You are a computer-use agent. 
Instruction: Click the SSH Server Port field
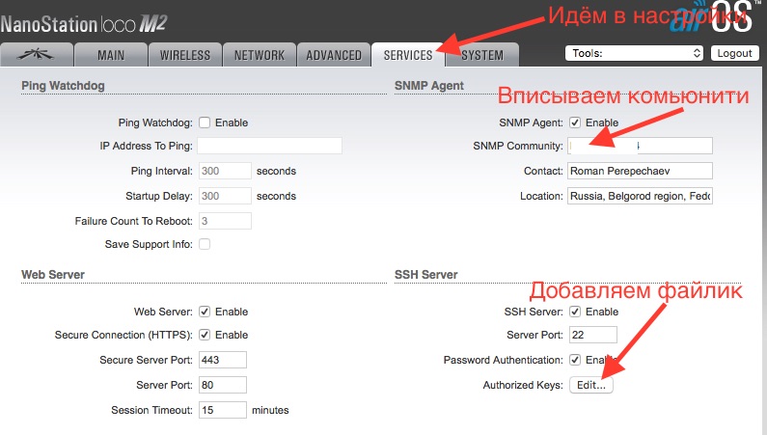pyautogui.click(x=591, y=335)
